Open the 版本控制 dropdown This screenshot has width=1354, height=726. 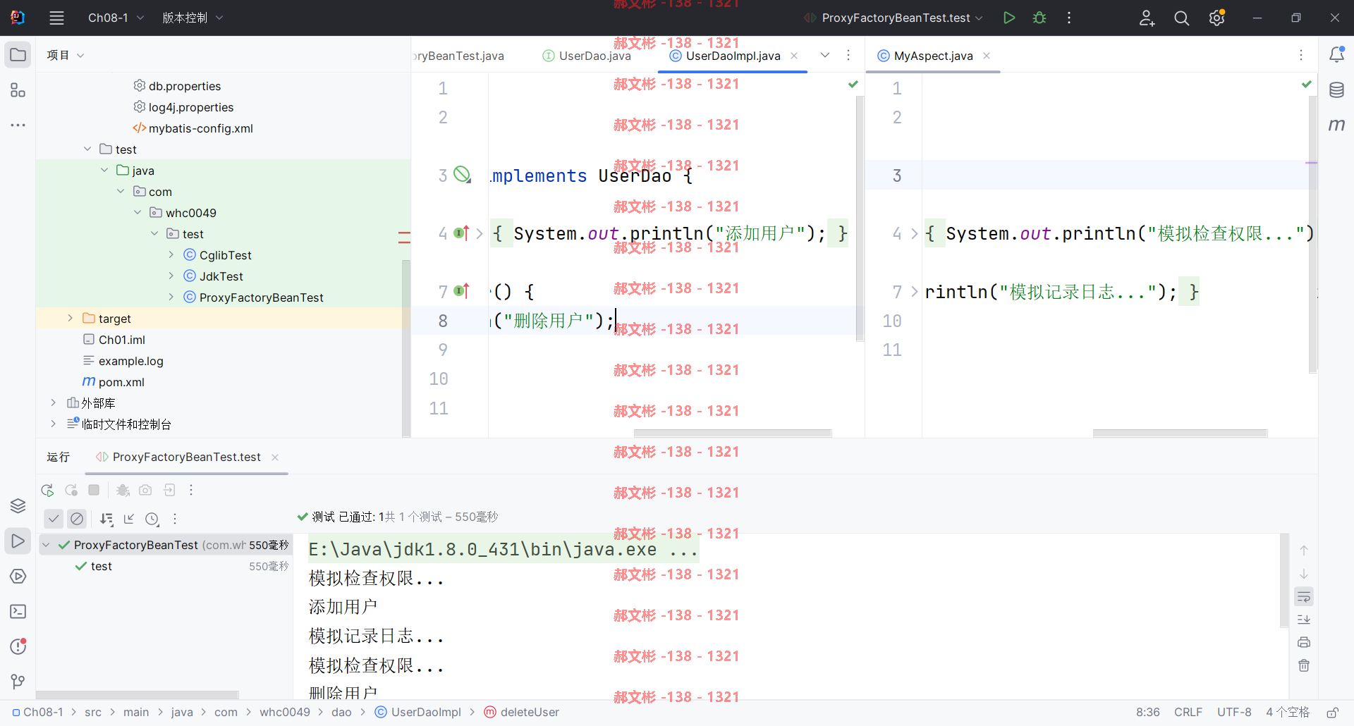(193, 18)
